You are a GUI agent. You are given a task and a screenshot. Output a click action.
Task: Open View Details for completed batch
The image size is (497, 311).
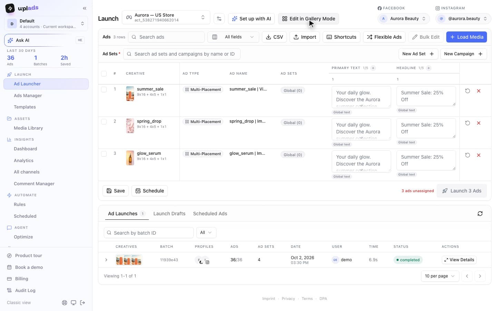459,260
